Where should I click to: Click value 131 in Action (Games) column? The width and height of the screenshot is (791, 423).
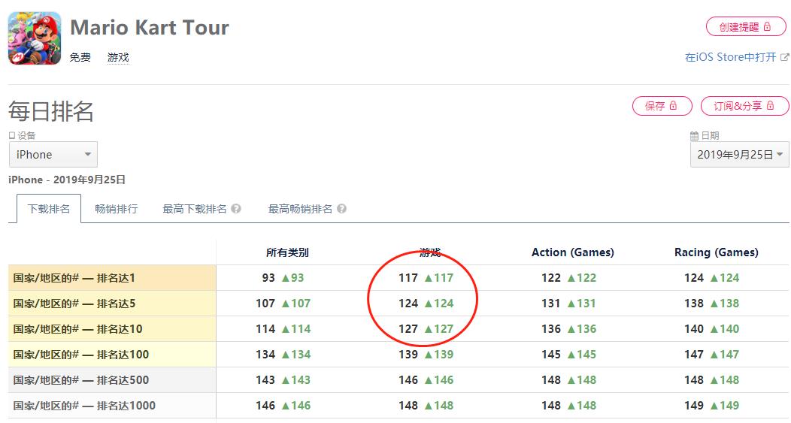pyautogui.click(x=551, y=304)
